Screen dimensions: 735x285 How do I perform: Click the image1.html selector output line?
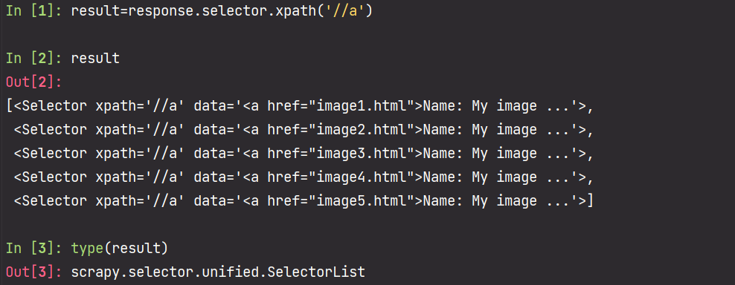(x=300, y=106)
